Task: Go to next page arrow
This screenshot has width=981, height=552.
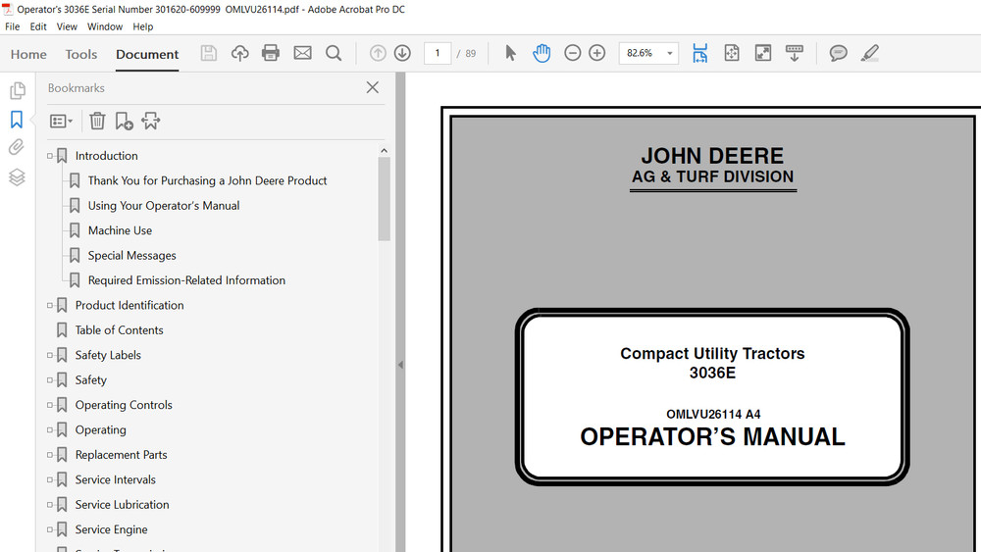Action: coord(402,53)
